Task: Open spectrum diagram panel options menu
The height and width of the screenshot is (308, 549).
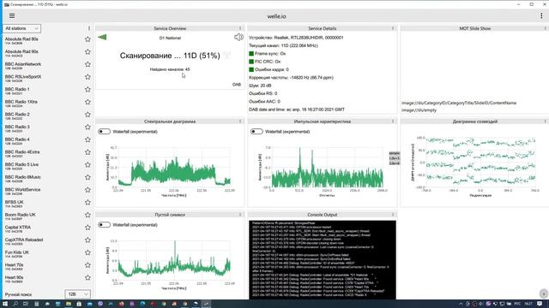Action: [240, 121]
